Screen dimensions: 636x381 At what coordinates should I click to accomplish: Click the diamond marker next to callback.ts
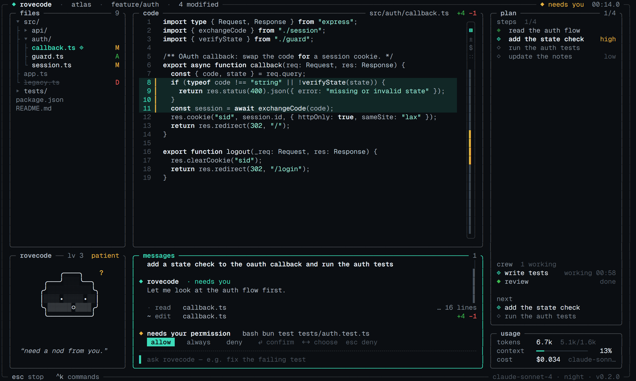pos(82,48)
